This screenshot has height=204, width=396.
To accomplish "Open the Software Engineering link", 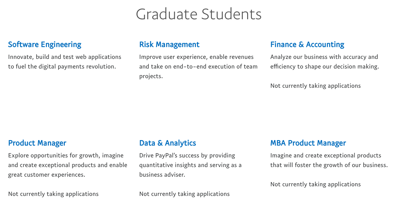I will click(x=45, y=45).
